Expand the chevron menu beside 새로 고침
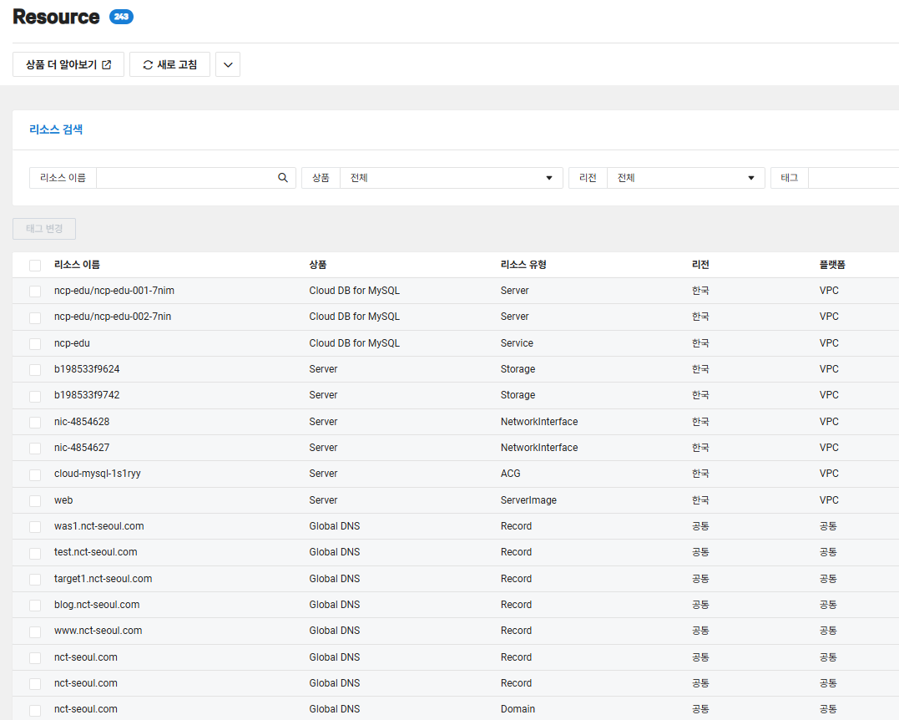899x720 pixels. point(228,64)
